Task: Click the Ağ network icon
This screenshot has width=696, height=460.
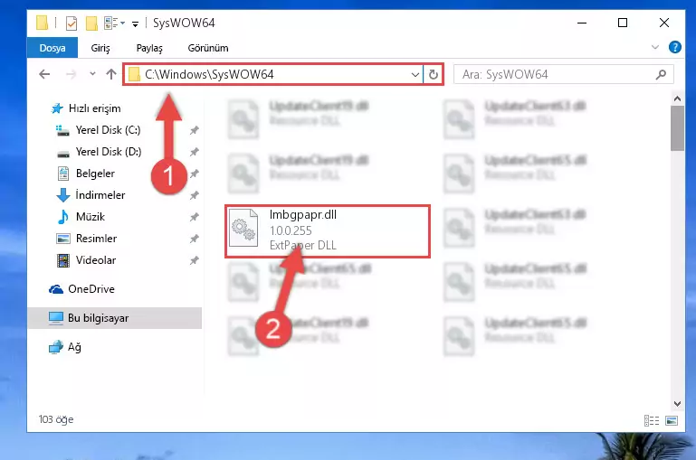Action: (x=56, y=347)
